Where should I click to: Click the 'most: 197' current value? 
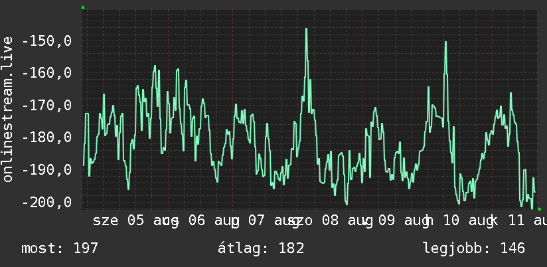tap(59, 248)
